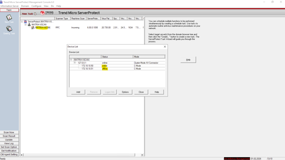Collapse MATRIX-VSCAN node in Device List dialog
This screenshot has height=160, width=285.
coord(71,60)
